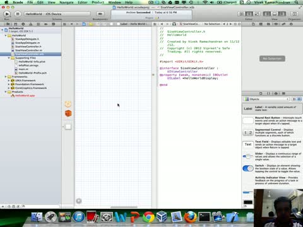303x227 pixels.
Task: Select the Standard editor mode button
Action: [241, 14]
